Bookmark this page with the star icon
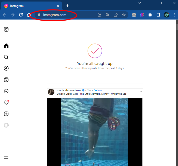Screen dimensions: 178x166 [124, 15]
